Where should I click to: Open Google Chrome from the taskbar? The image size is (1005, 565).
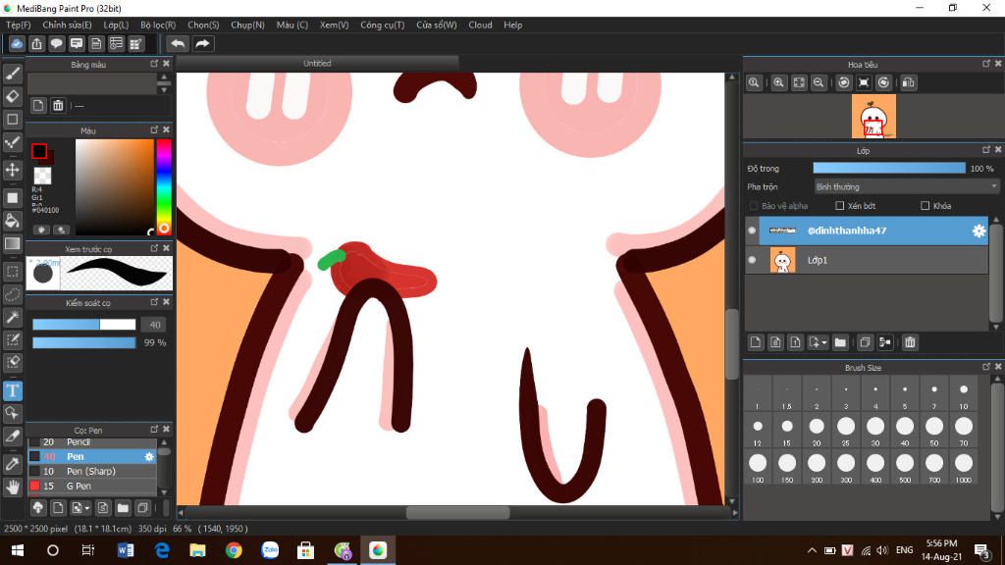[x=234, y=550]
